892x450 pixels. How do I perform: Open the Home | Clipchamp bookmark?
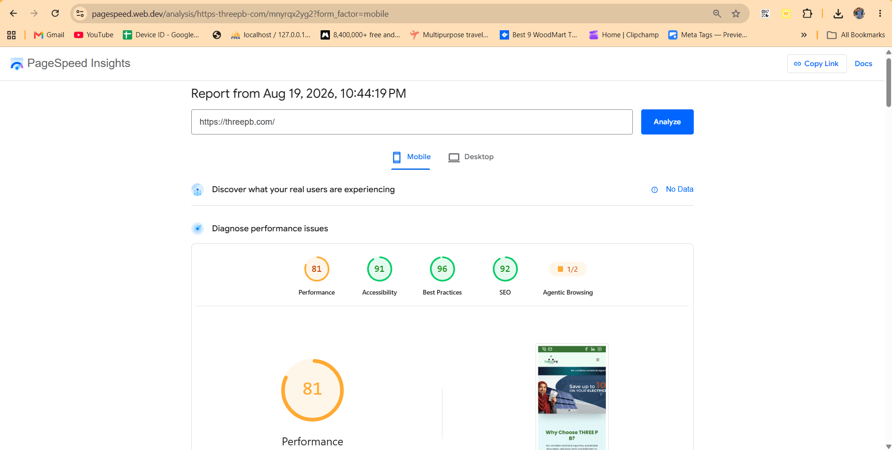coord(624,35)
